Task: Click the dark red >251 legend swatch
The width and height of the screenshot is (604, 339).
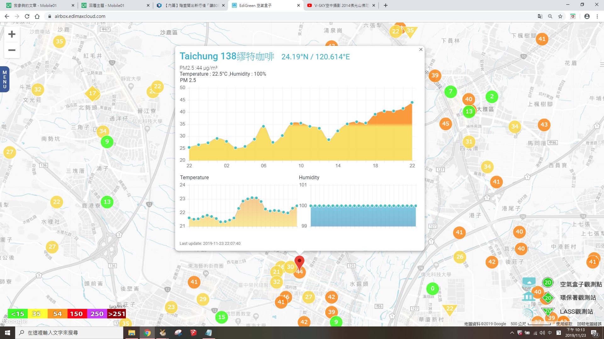Action: [x=116, y=314]
